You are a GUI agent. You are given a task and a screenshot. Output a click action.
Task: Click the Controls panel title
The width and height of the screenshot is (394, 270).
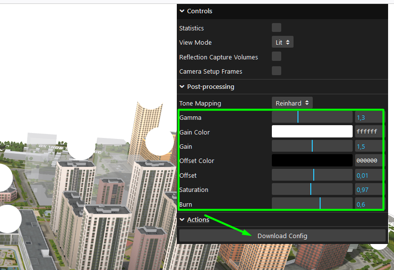(199, 11)
